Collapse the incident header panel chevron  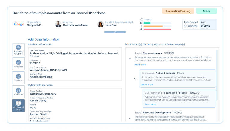point(115,32)
